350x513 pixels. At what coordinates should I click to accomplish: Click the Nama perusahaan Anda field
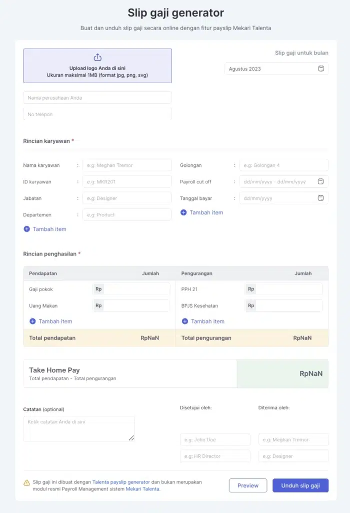click(x=97, y=97)
